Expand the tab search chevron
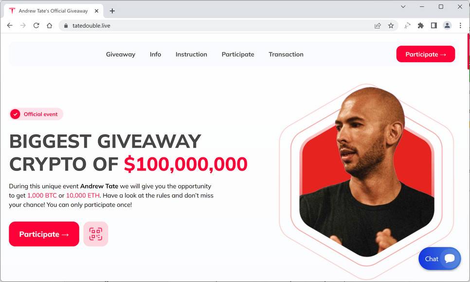Screen dimensions: 470x282 [x=403, y=7]
